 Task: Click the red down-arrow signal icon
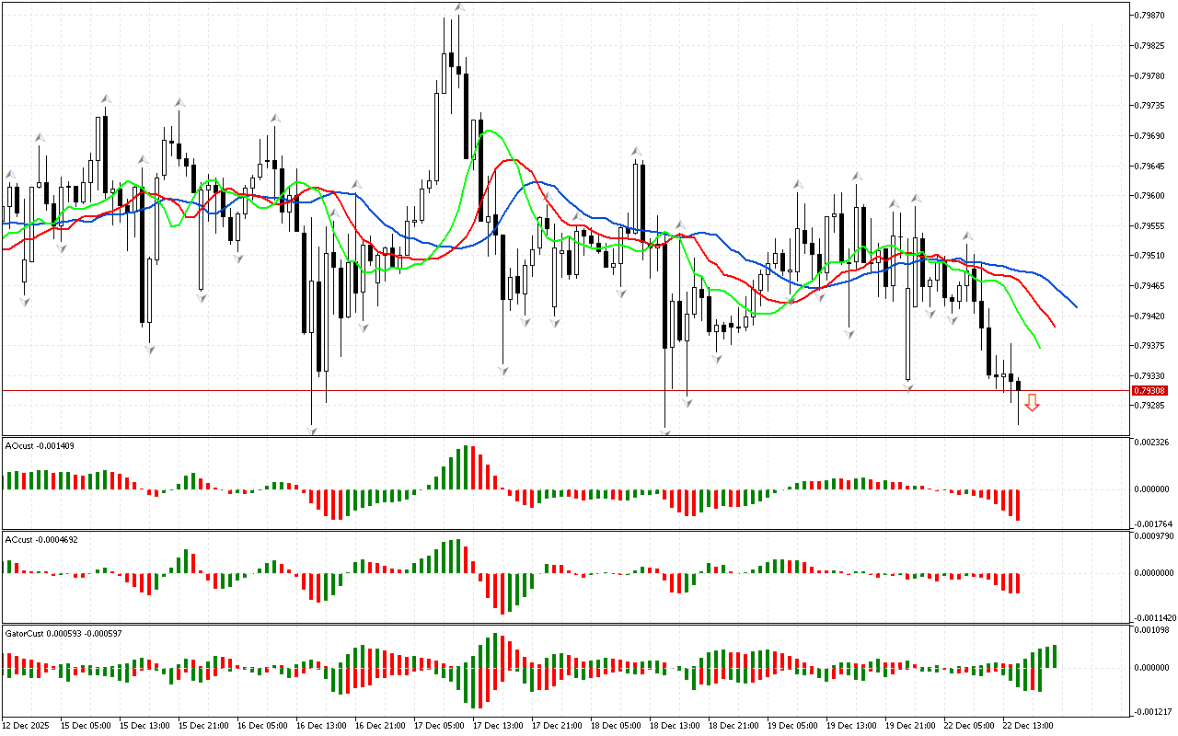pyautogui.click(x=1033, y=402)
